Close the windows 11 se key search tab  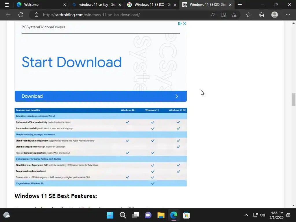(x=120, y=5)
